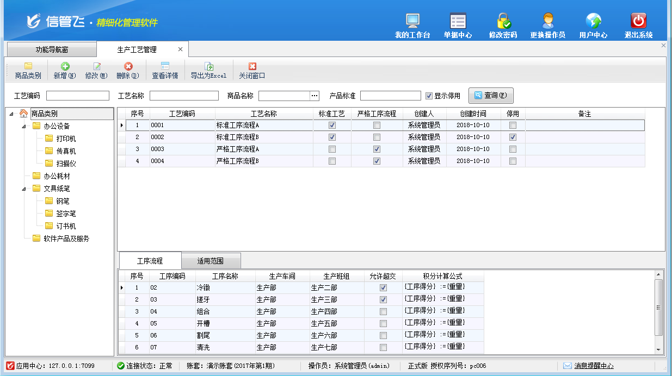Image resolution: width=672 pixels, height=376 pixels.
Task: Switch to the 适用范围 tab
Action: pos(210,261)
